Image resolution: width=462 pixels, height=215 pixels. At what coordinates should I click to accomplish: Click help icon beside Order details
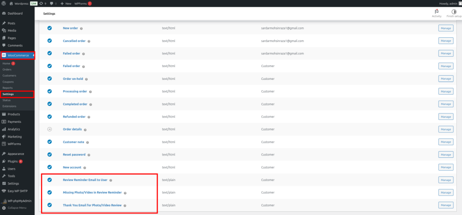point(85,129)
